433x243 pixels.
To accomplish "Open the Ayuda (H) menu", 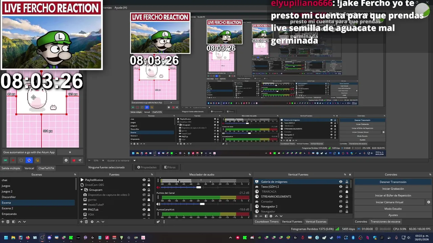I will pyautogui.click(x=121, y=7).
